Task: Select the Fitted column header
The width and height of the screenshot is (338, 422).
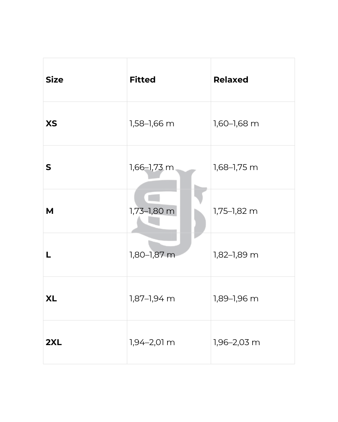Action: 142,80
